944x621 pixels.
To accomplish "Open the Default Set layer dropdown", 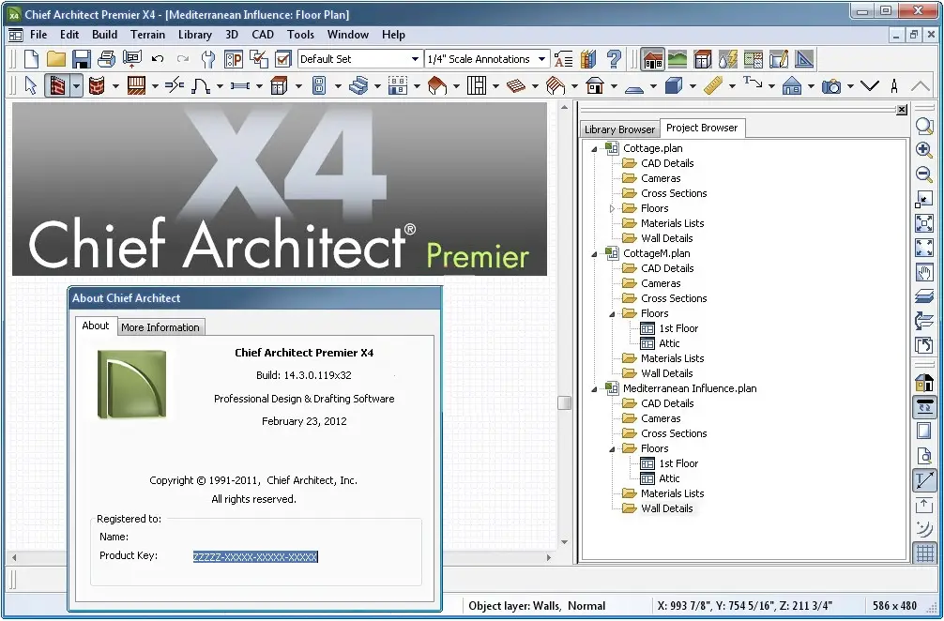I will point(415,59).
